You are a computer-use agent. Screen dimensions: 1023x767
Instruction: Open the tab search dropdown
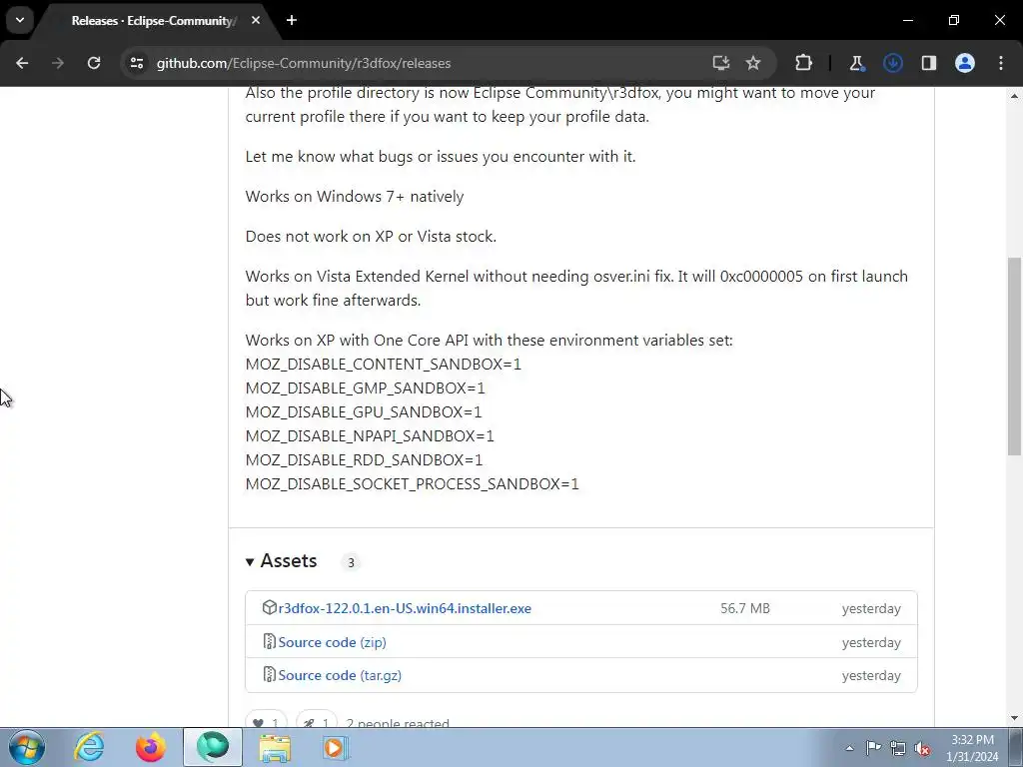pos(20,20)
